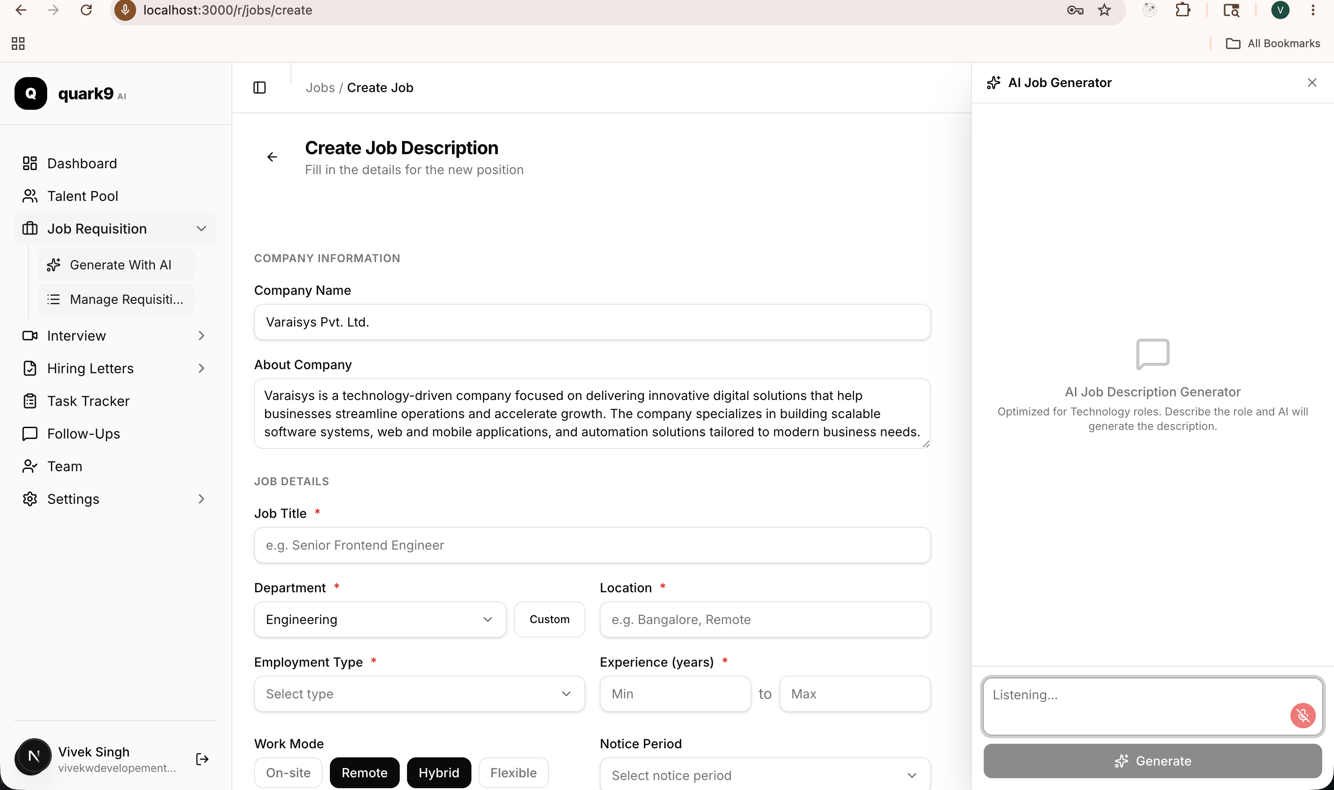Image resolution: width=1334 pixels, height=790 pixels.
Task: Open the saved passwords key icon
Action: [x=1074, y=10]
